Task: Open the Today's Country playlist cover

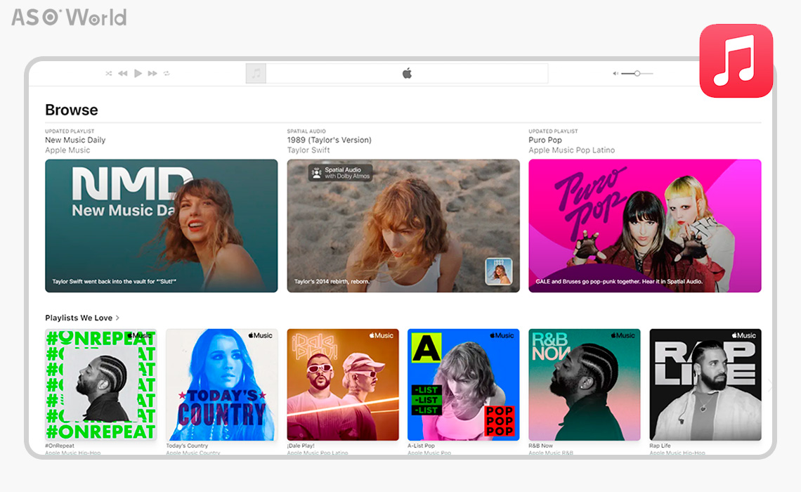Action: pyautogui.click(x=222, y=384)
